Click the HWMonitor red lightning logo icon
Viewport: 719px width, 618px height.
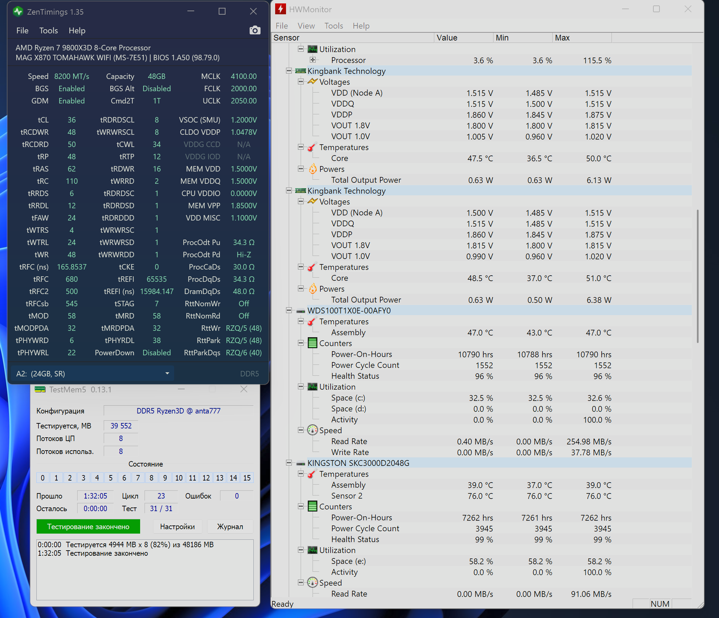tap(280, 9)
